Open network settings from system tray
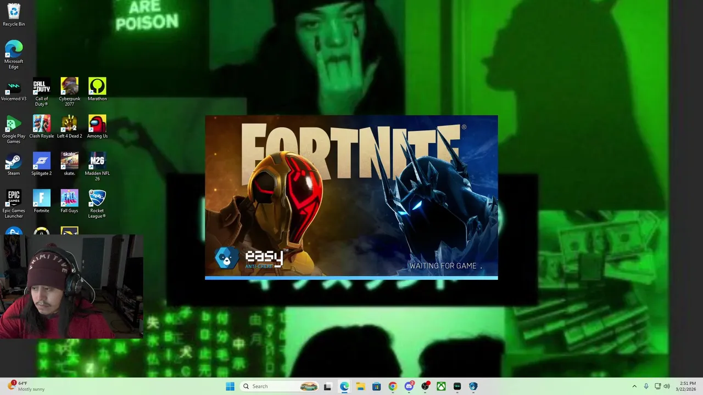Viewport: 703px width, 395px height. [658, 386]
